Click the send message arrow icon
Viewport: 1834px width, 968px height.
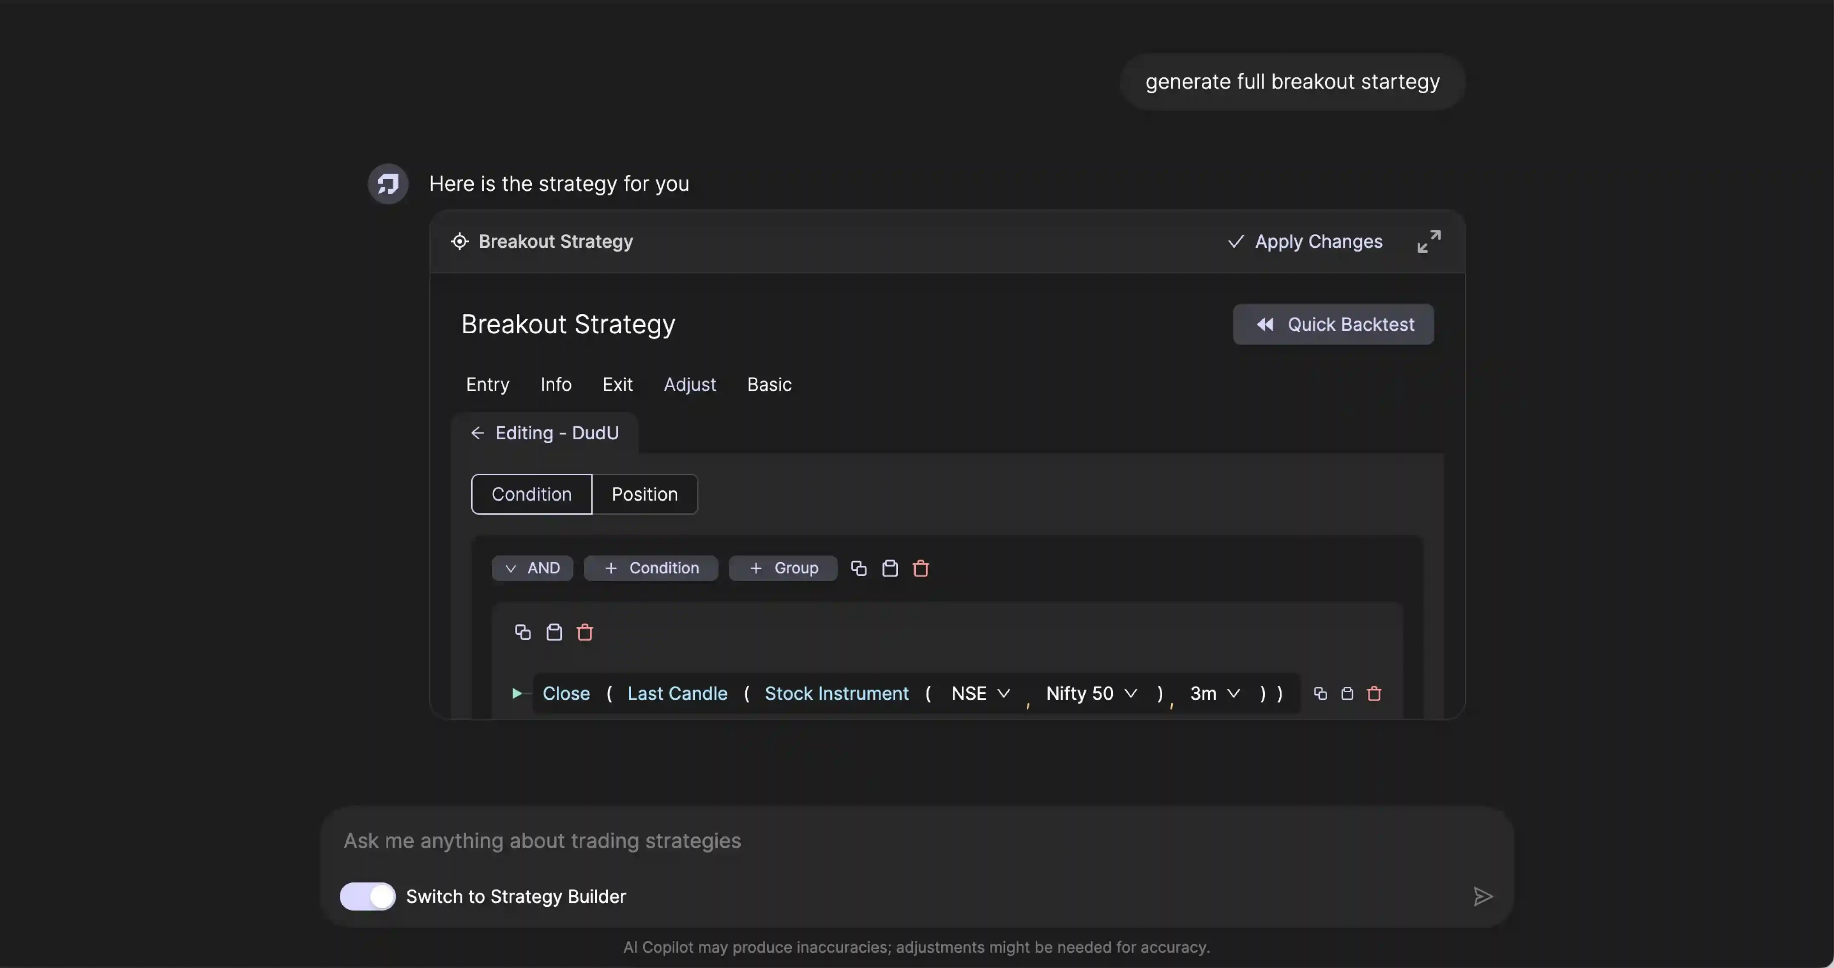coord(1482,896)
